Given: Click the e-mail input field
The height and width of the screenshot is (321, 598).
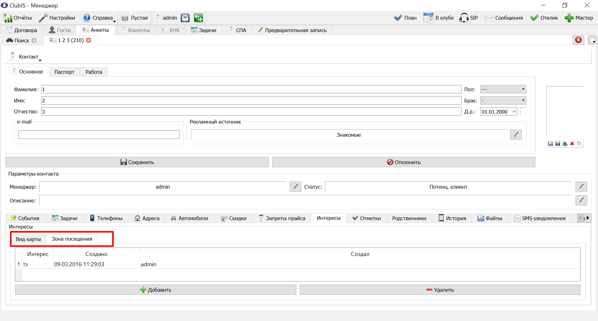Looking at the screenshot, I should [99, 135].
